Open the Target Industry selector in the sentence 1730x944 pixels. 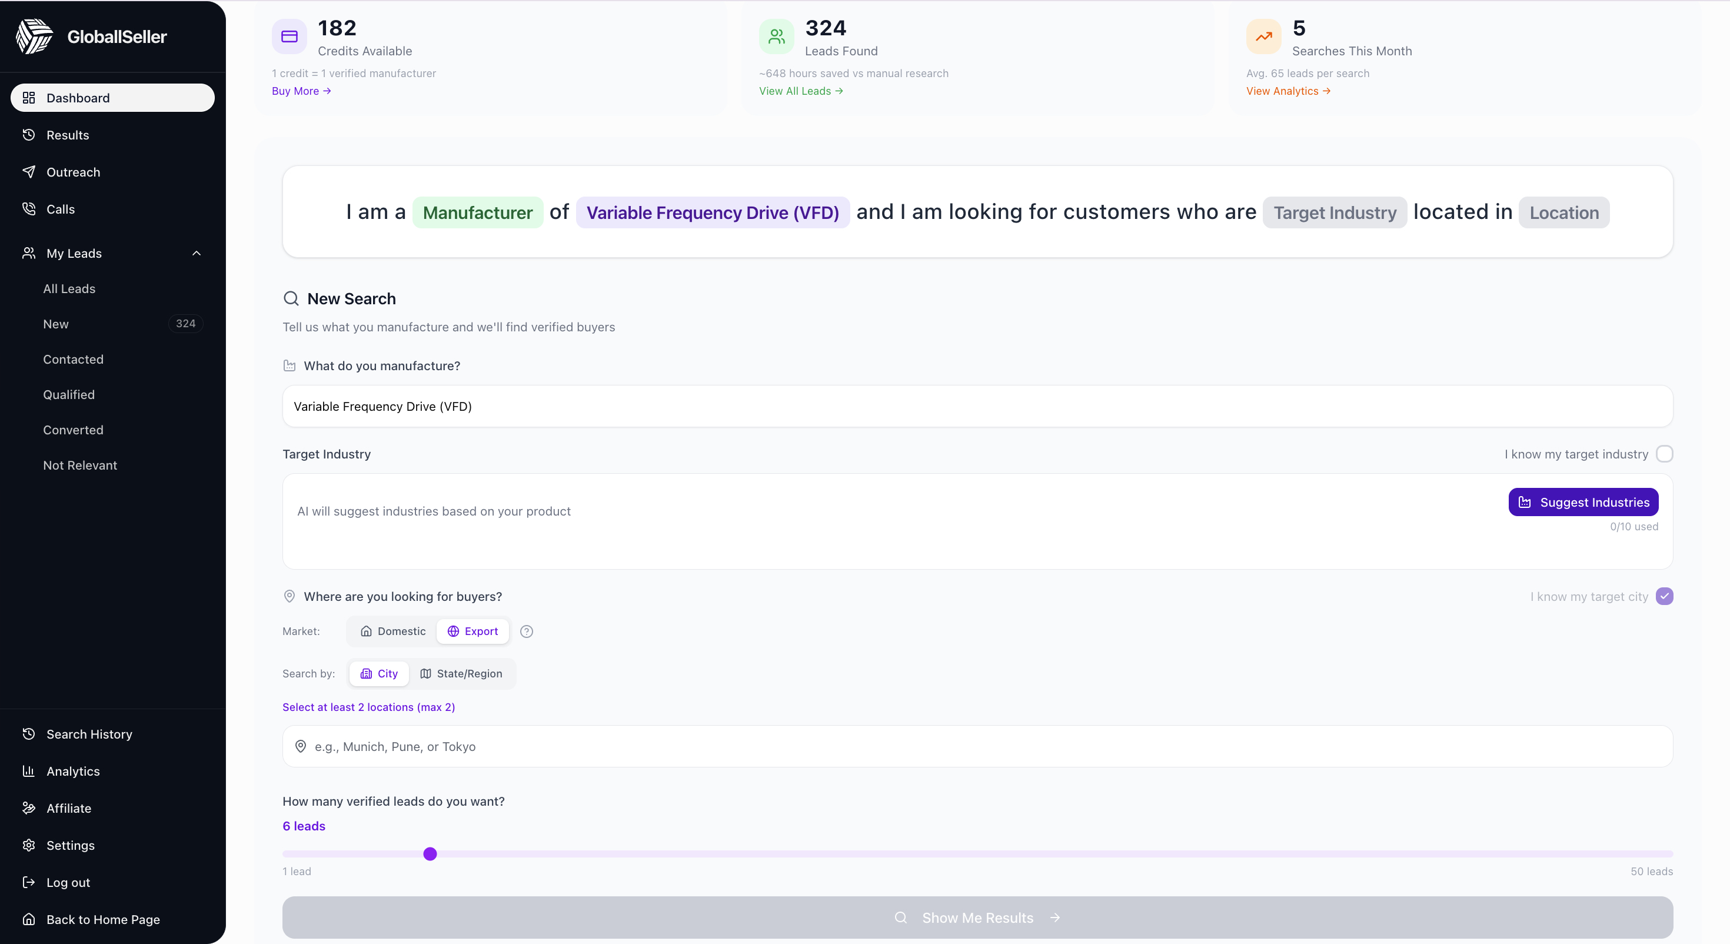pos(1335,212)
